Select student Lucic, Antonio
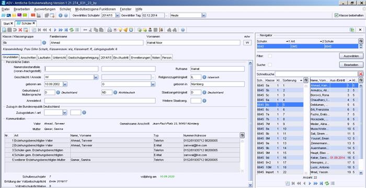This screenshot has height=188, width=366. [334, 168]
